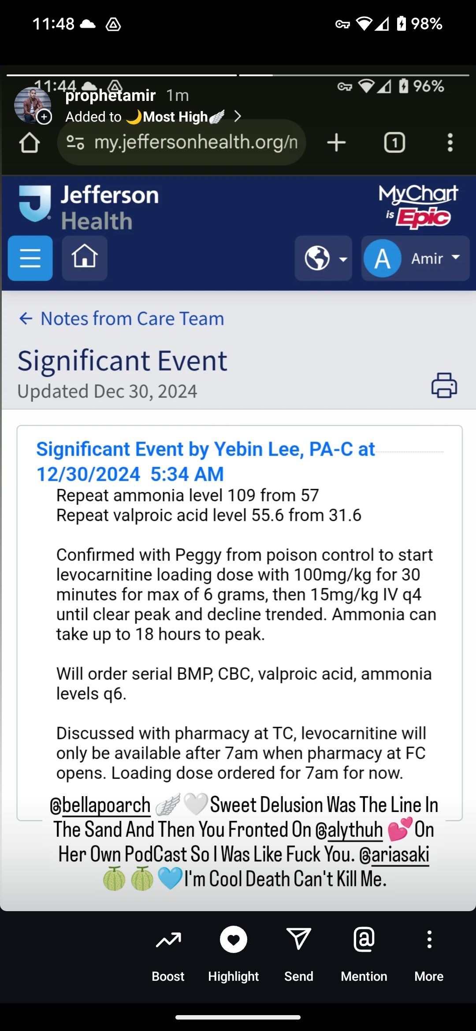Open the Most High highlight chevron

[238, 116]
